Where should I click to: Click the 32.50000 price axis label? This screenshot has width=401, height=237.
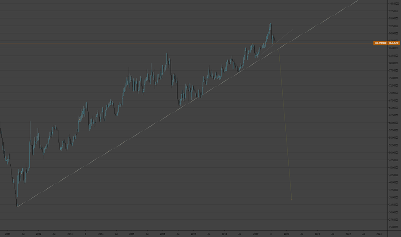point(394,205)
